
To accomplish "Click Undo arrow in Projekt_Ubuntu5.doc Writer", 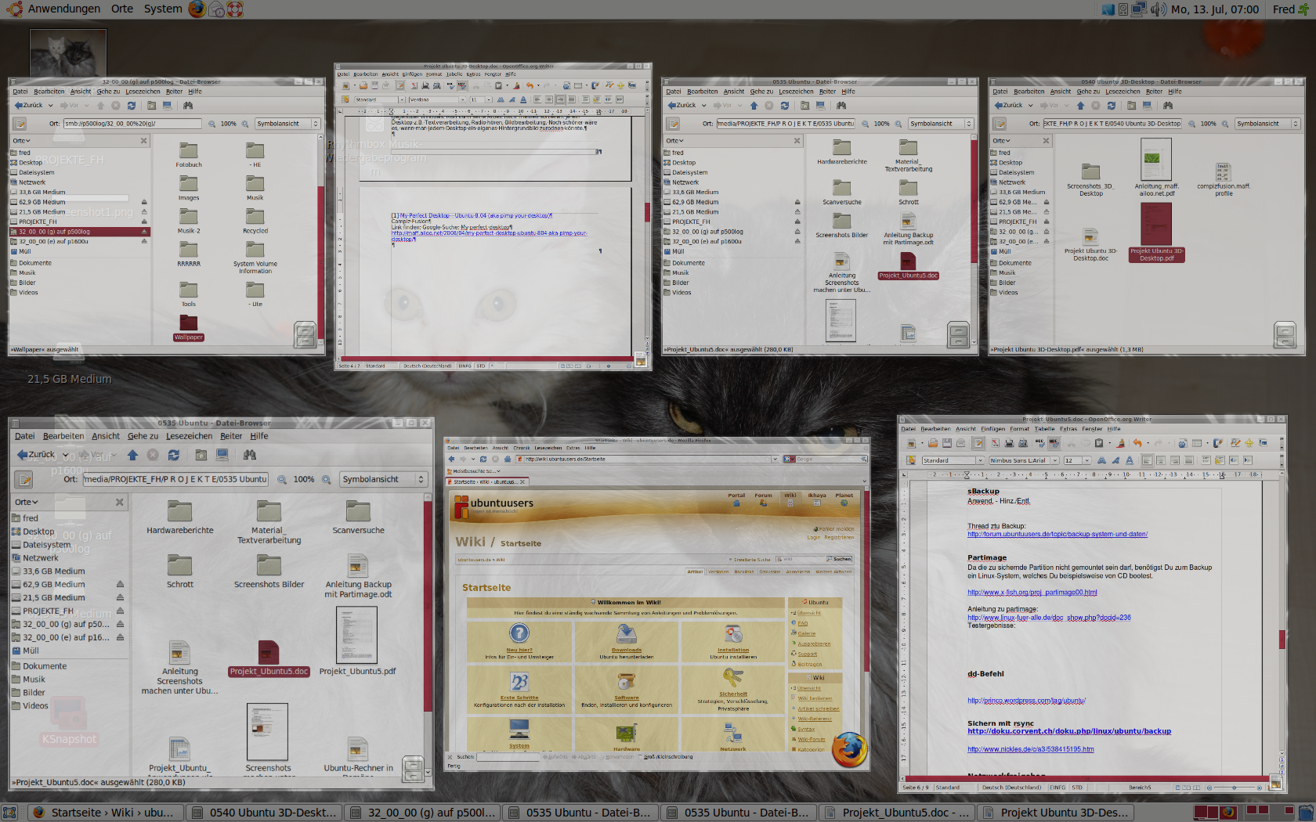I will pos(1137,443).
